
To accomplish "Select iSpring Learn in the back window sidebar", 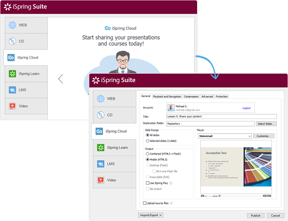I will [x=26, y=74].
